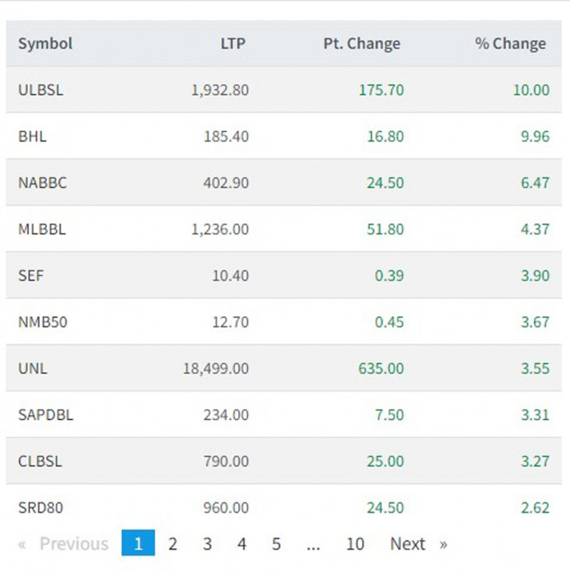Go to page 2 of results
Image resolution: width=570 pixels, height=576 pixels.
[x=173, y=544]
